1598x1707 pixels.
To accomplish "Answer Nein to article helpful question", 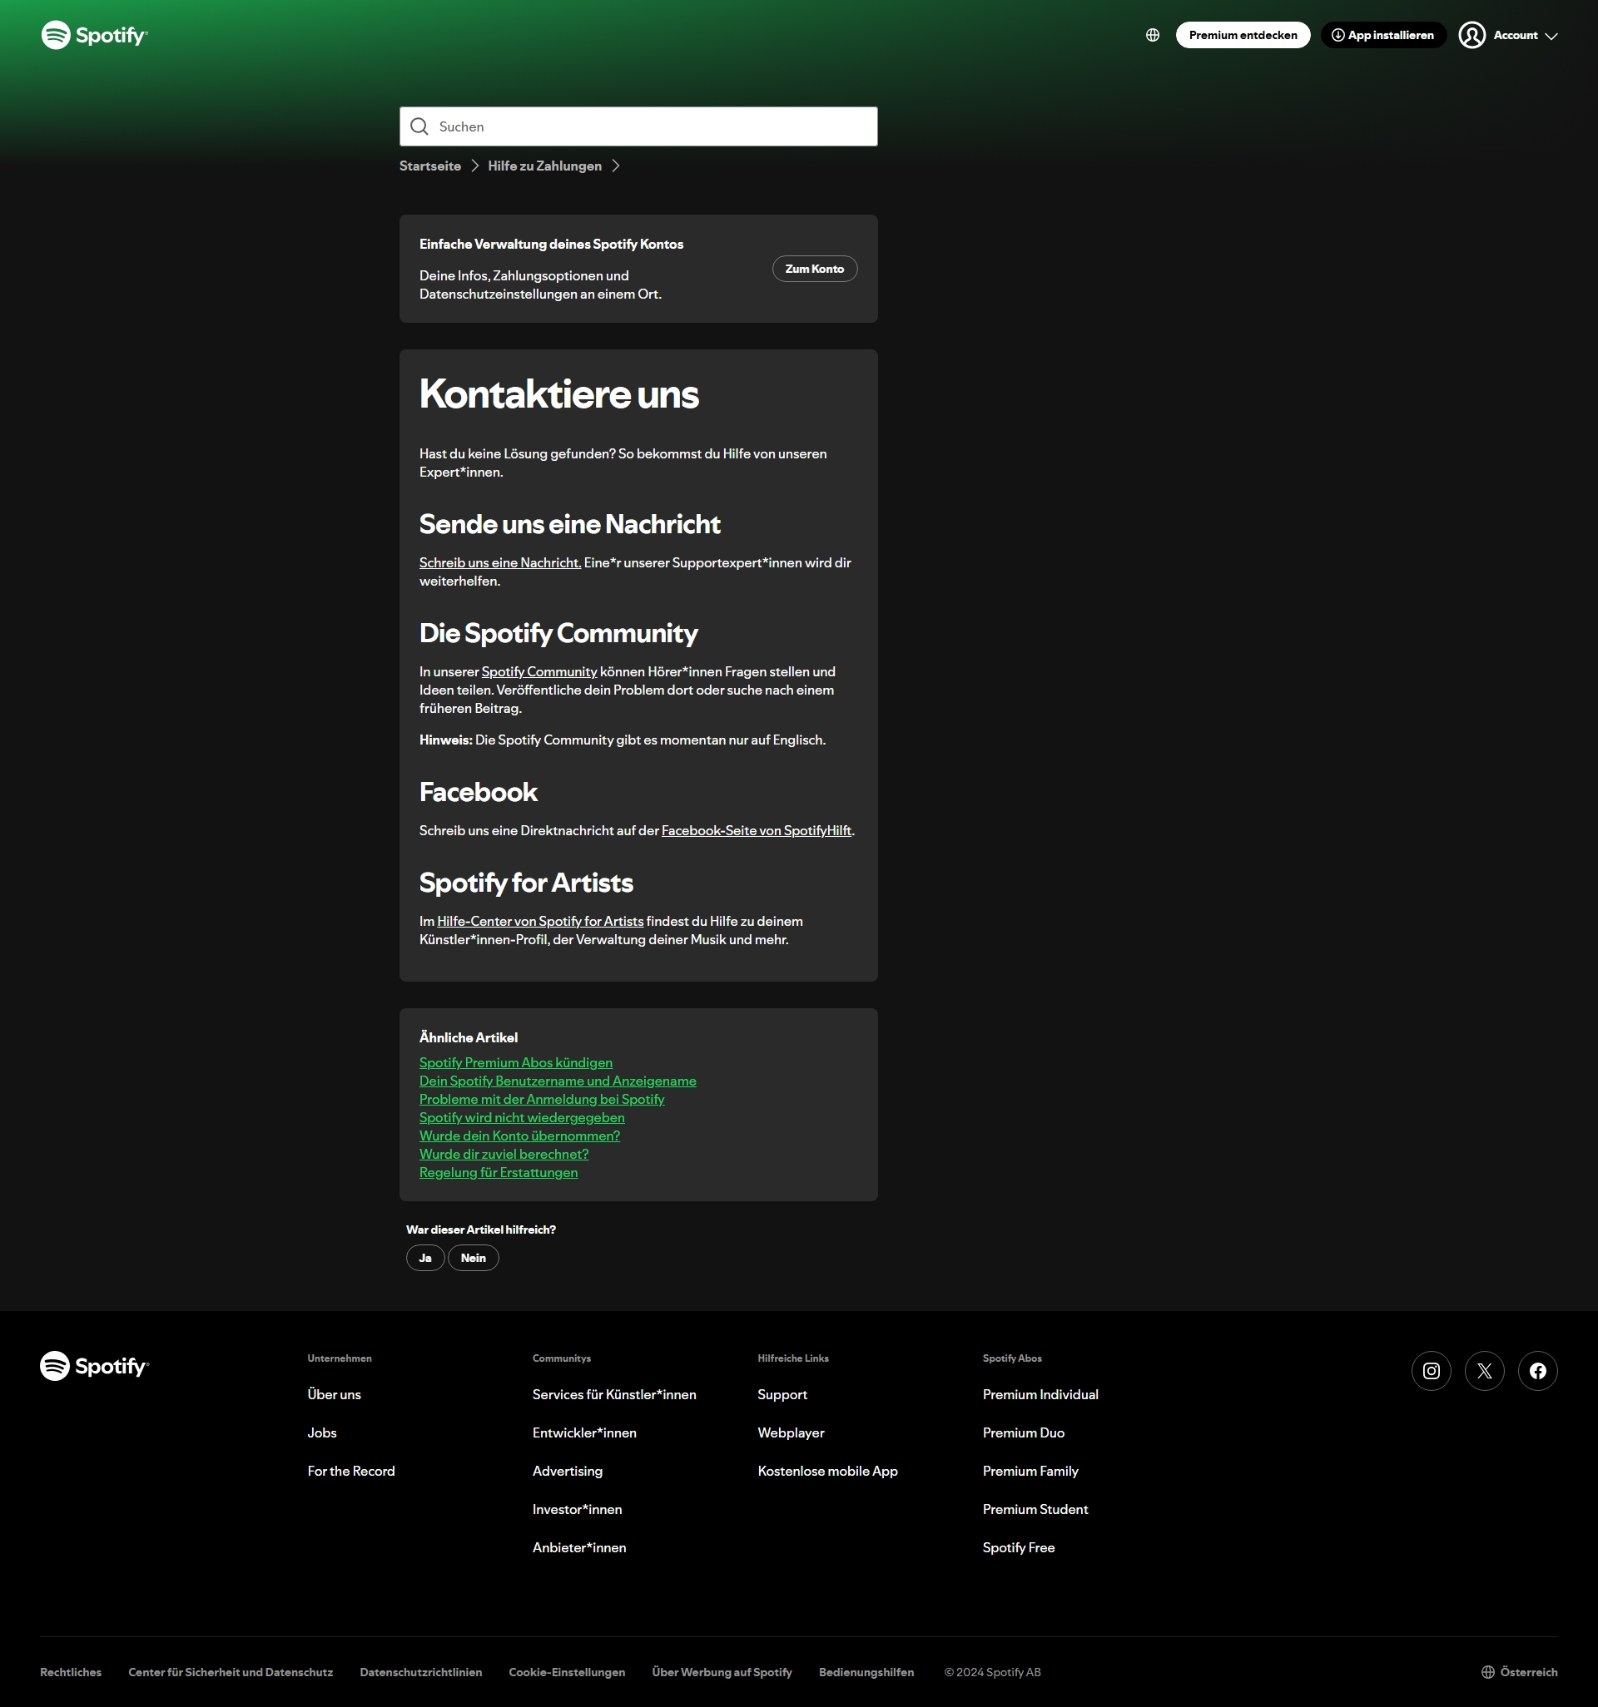I will [x=474, y=1258].
